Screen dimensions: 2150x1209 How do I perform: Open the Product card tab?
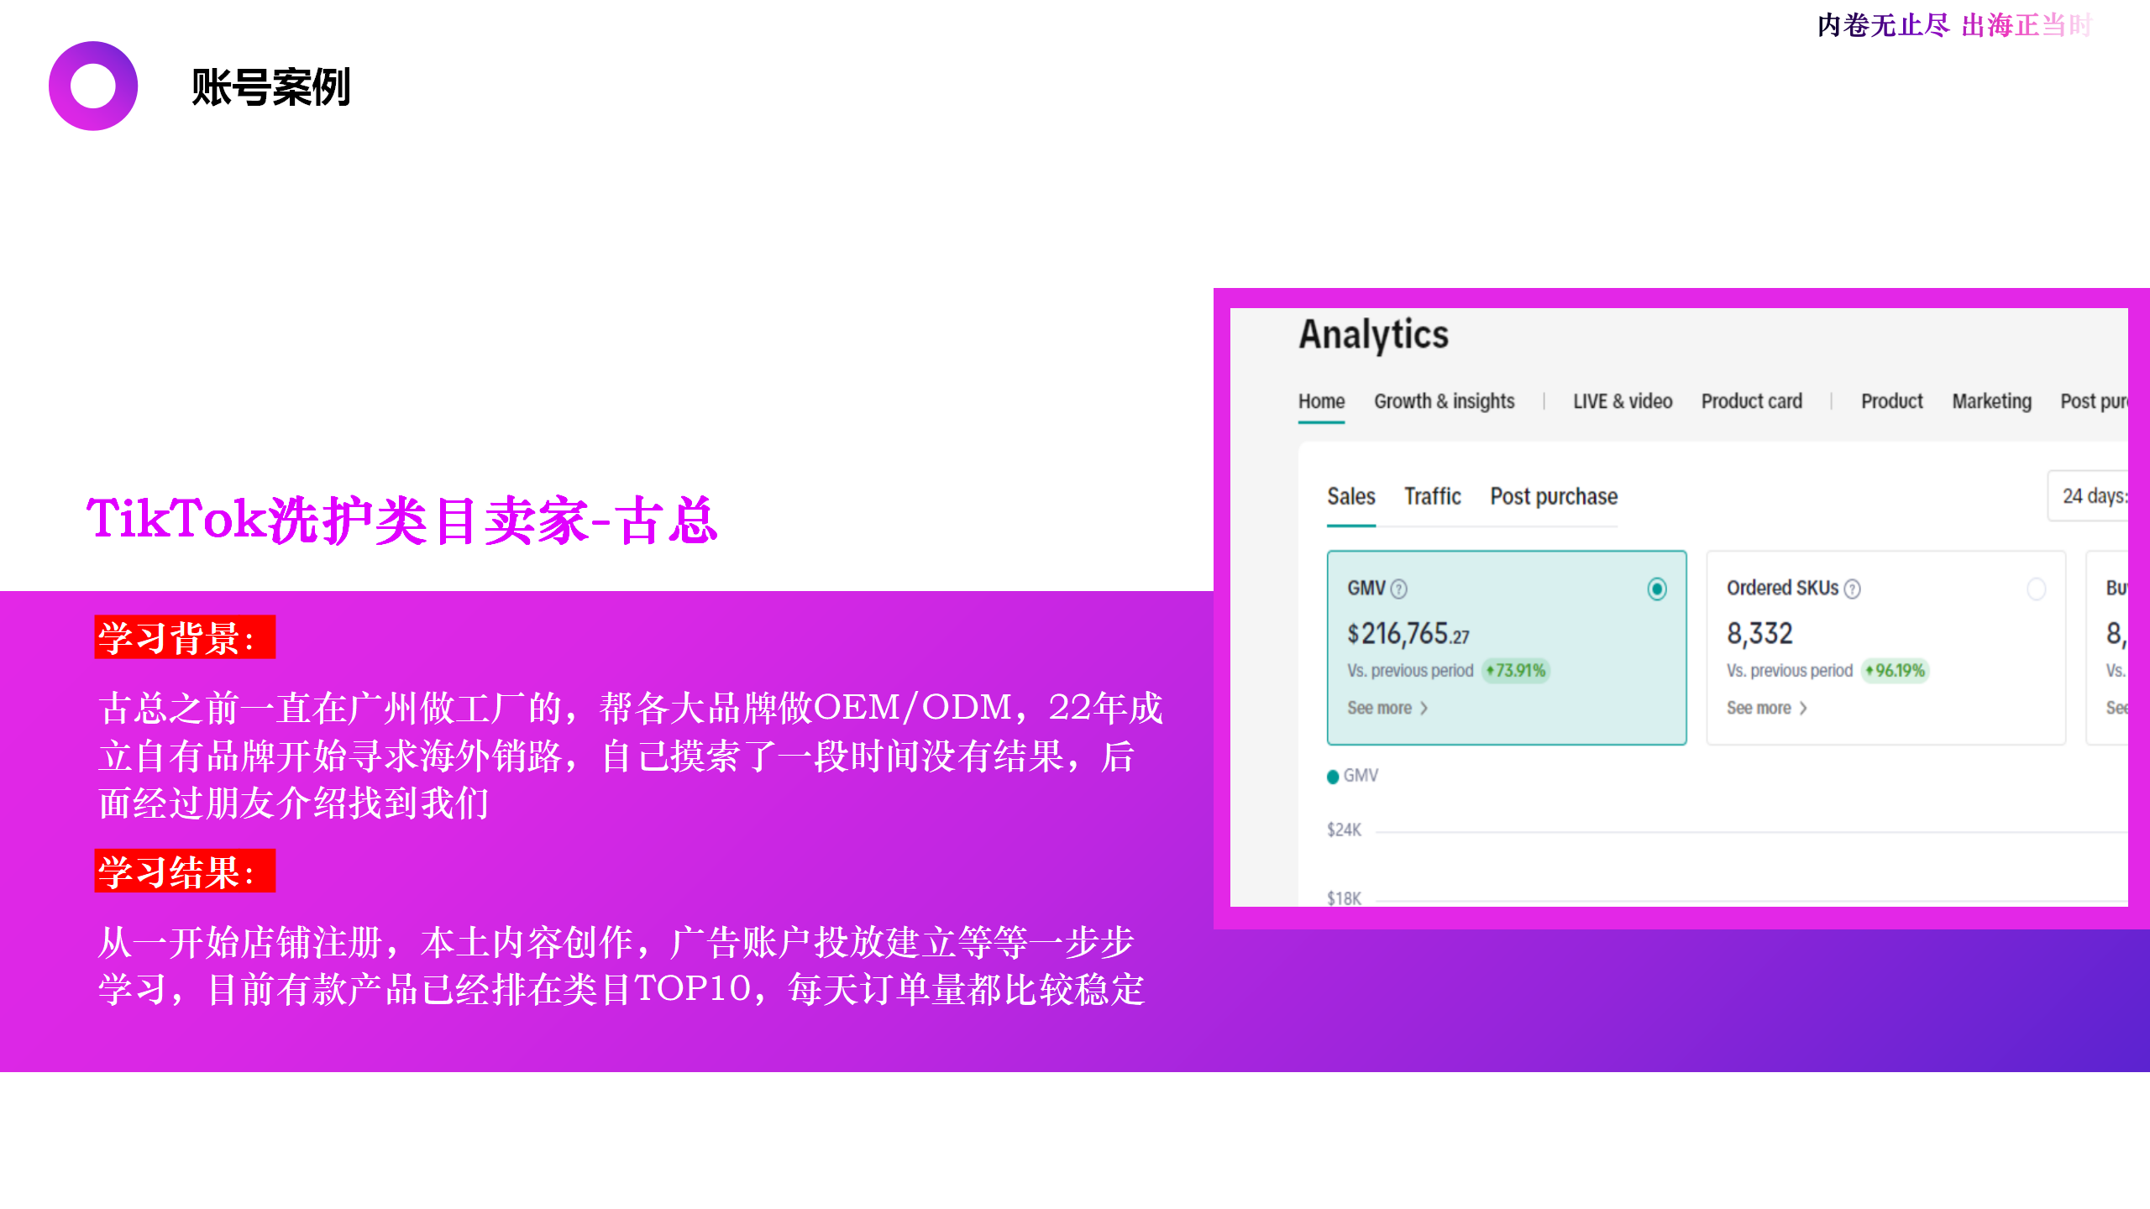[x=1752, y=401]
